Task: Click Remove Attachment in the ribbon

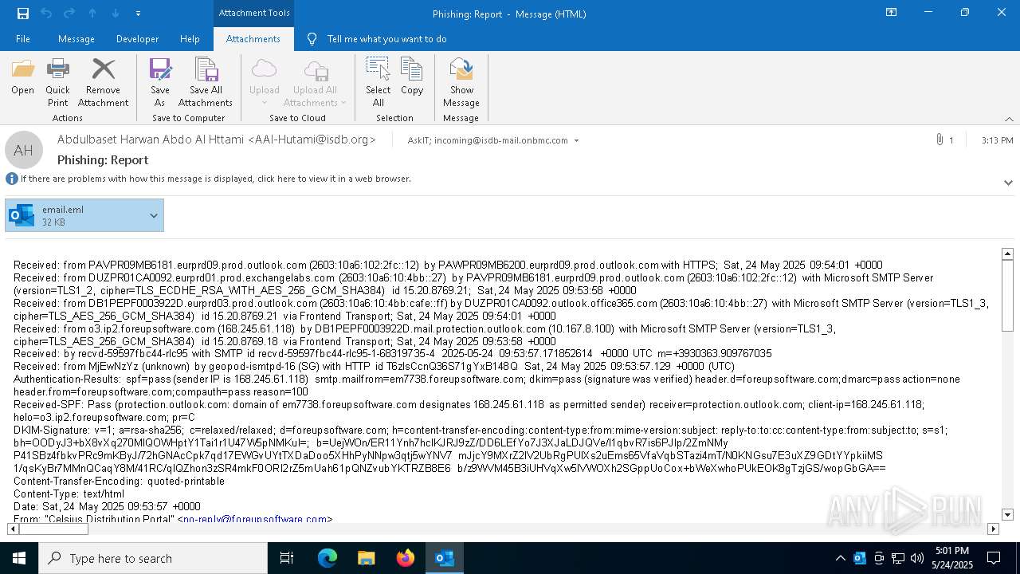Action: point(103,83)
